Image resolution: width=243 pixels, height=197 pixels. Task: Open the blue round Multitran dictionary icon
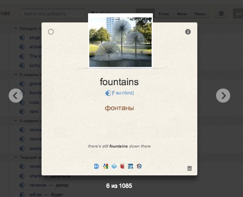pos(114,166)
